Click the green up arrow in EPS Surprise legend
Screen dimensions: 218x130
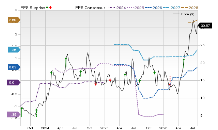tap(47, 8)
